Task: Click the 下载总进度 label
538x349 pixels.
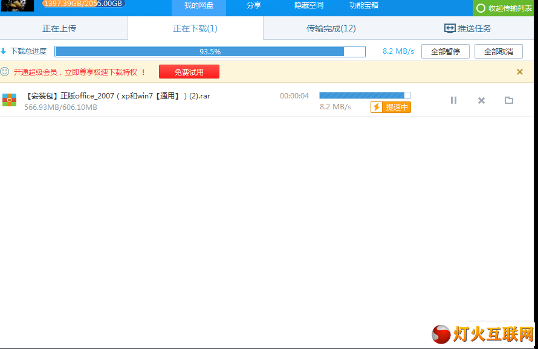Action: pyautogui.click(x=28, y=51)
